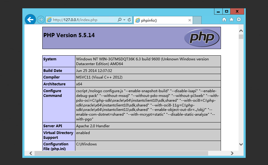Click the Windows NT system value text

142,62
